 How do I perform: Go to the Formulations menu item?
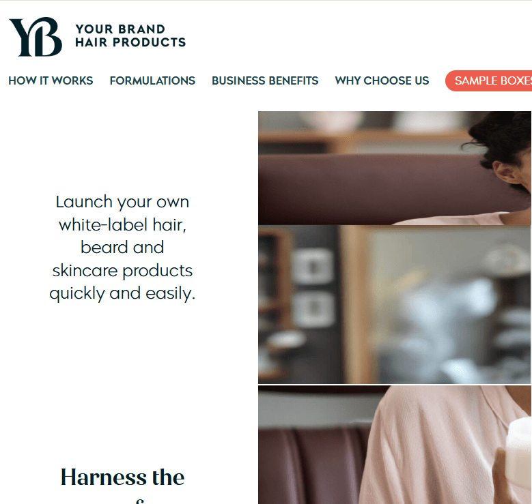152,80
